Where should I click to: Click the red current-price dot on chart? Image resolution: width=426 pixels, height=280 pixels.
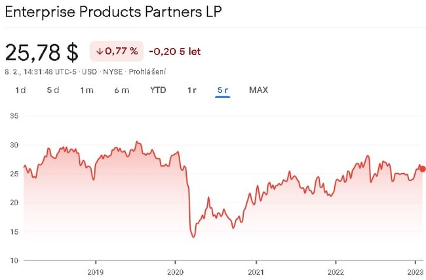click(x=422, y=169)
